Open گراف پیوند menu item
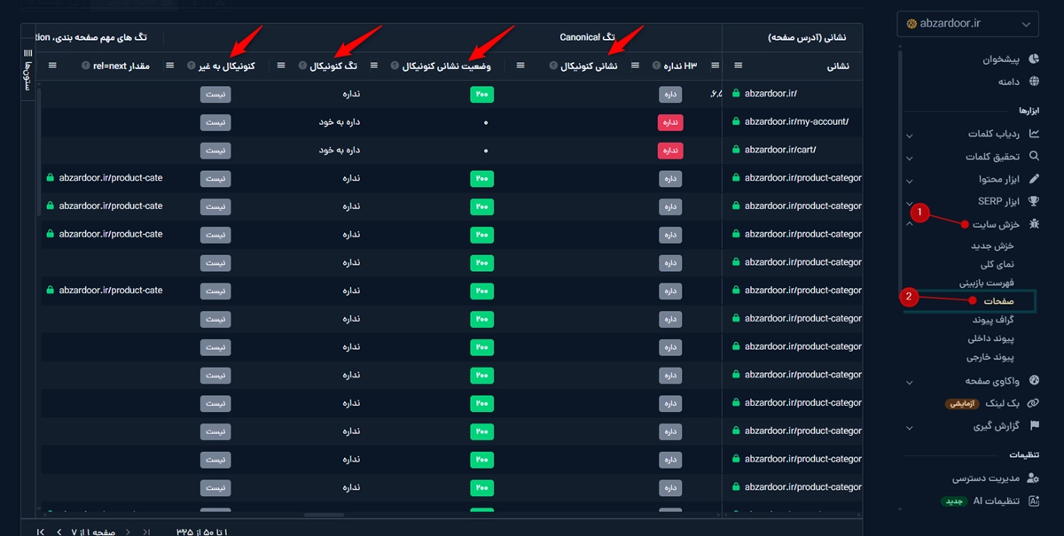The image size is (1064, 536). [x=992, y=319]
